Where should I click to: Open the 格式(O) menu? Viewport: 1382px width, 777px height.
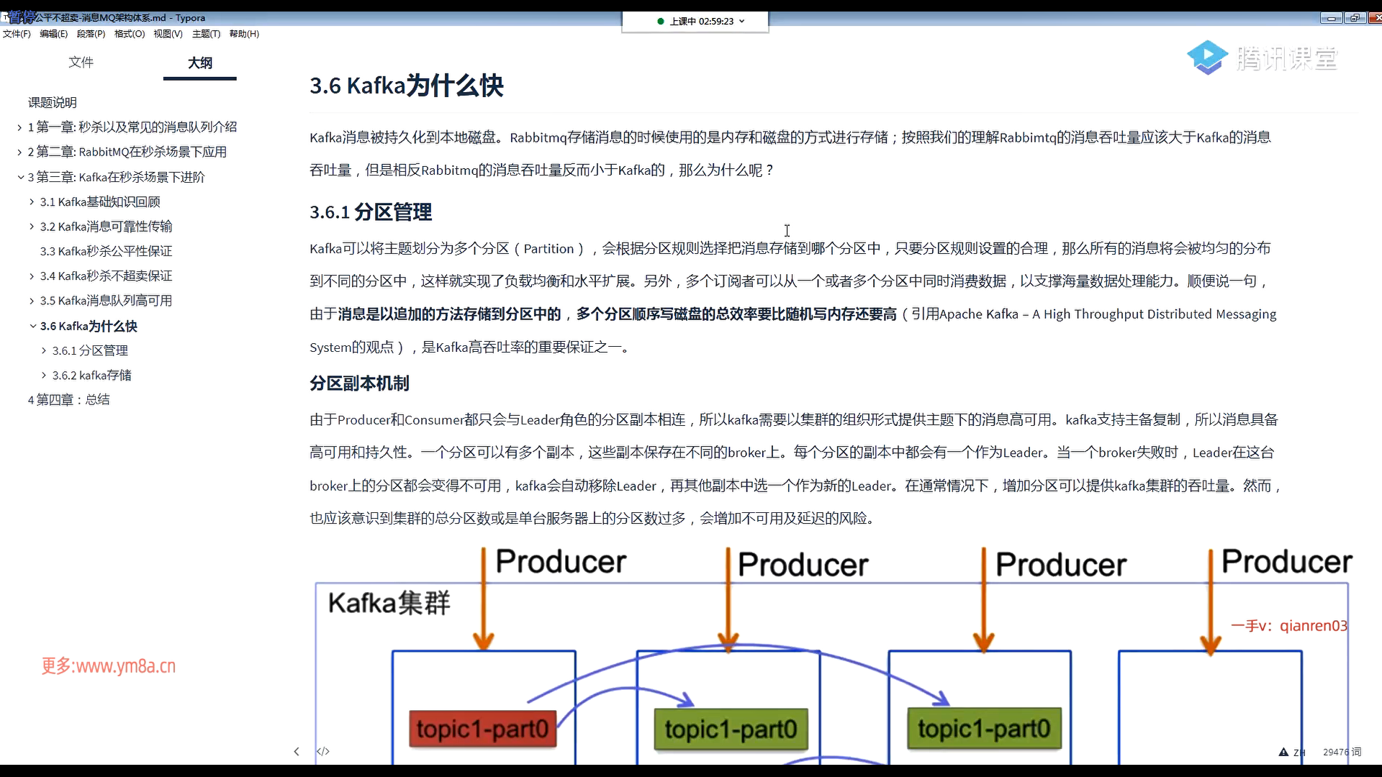coord(130,34)
